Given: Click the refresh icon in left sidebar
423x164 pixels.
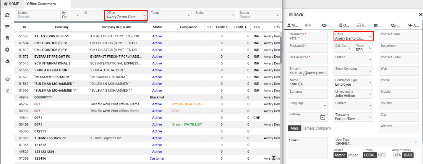Looking at the screenshot, I should point(7,15).
